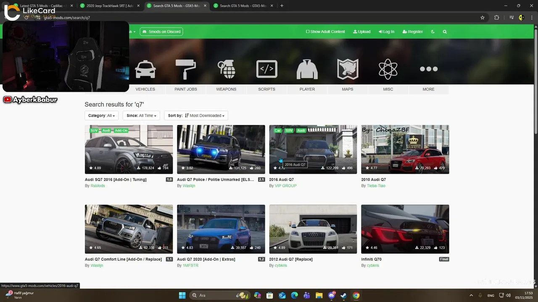Bookmark this page with star icon
Viewport: 538px width, 302px height.
point(483,18)
